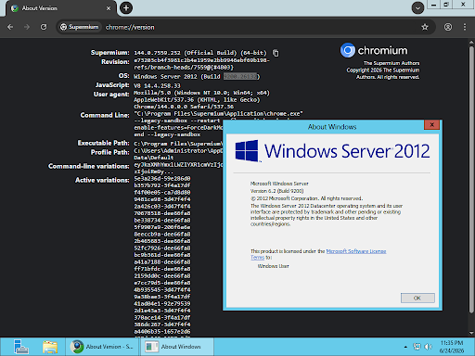
Task: Click the address bar URL chrome://version
Action: (130, 27)
